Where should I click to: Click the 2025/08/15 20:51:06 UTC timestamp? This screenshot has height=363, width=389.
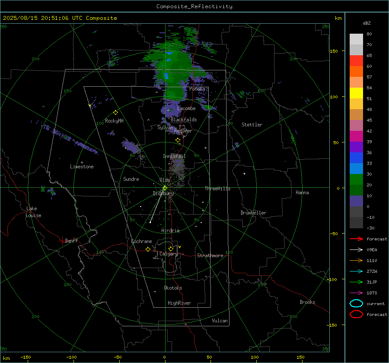(x=60, y=18)
